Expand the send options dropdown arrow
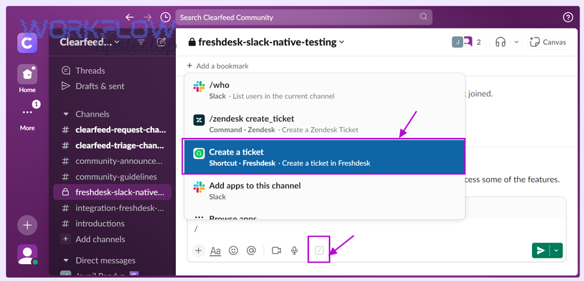The height and width of the screenshot is (281, 584). 557,251
